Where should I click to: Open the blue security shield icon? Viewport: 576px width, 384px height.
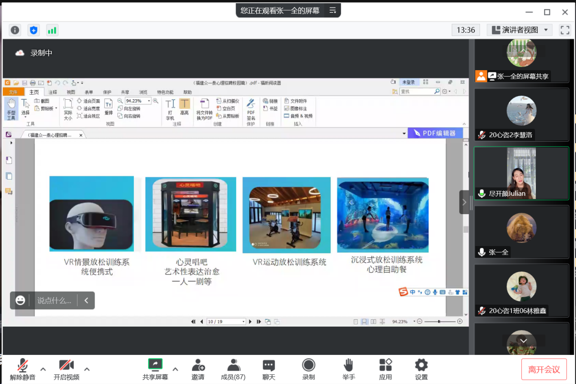click(33, 30)
